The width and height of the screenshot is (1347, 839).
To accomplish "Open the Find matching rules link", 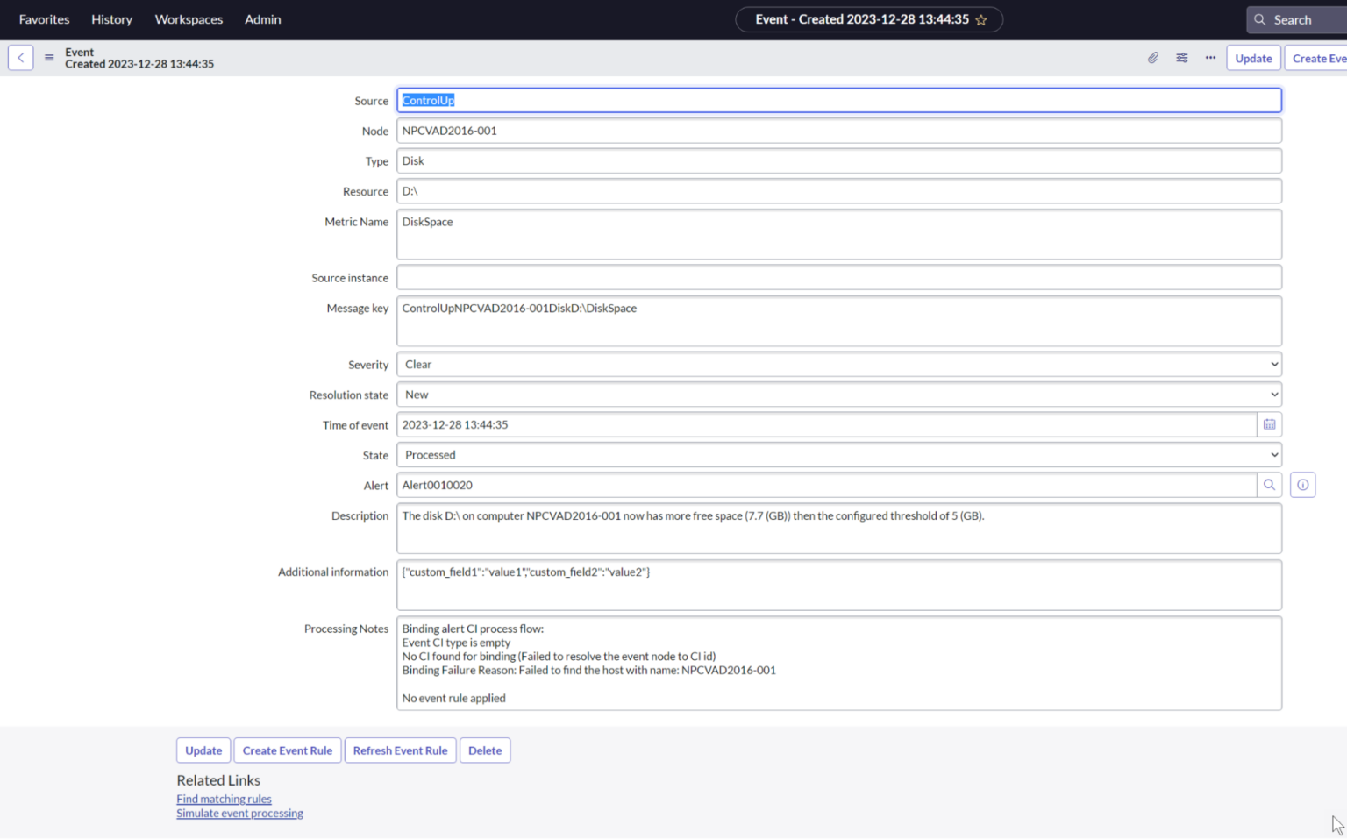I will pyautogui.click(x=224, y=799).
